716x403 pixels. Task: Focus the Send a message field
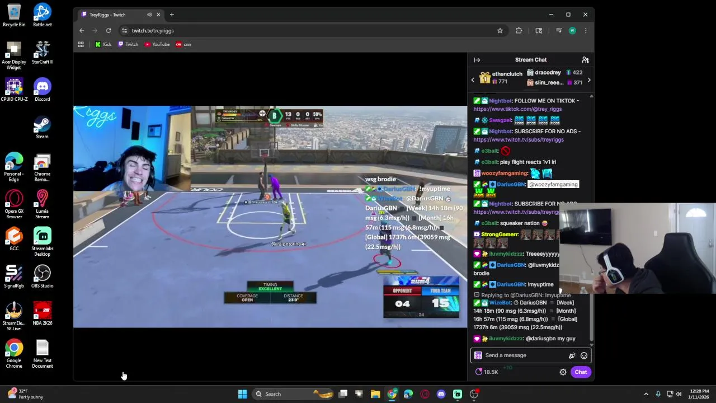(531, 355)
